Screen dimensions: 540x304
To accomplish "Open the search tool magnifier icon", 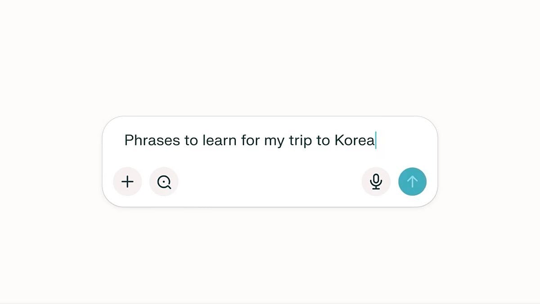I will pos(164,181).
